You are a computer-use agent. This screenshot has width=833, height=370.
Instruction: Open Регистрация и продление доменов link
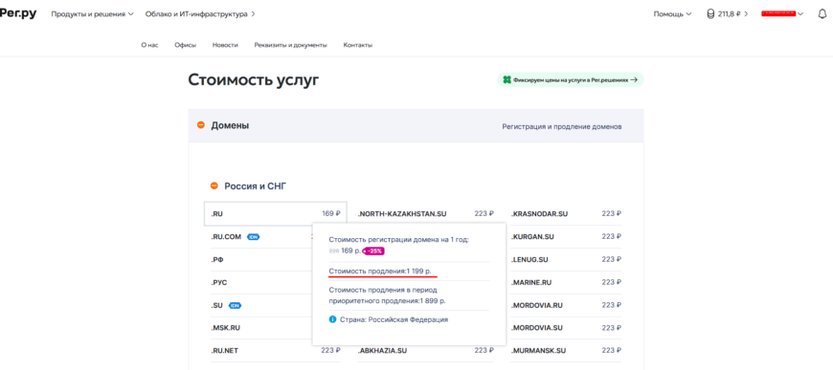coord(561,127)
